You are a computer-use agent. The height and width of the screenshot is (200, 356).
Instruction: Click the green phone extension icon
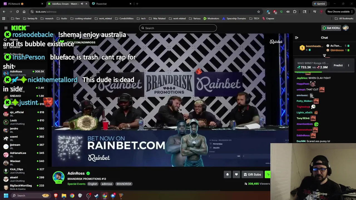pyautogui.click(x=281, y=12)
